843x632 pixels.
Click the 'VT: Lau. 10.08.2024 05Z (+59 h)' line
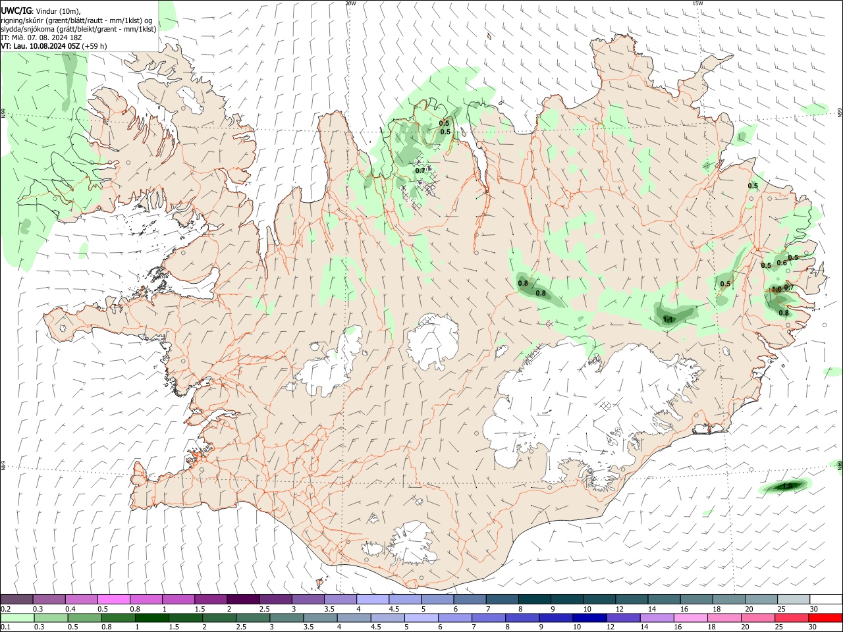(54, 46)
